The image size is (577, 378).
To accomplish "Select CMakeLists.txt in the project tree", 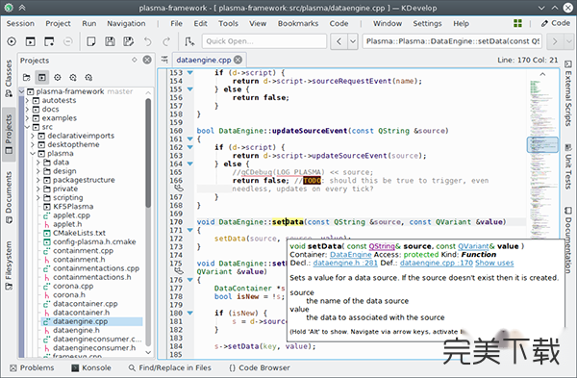I will [x=79, y=233].
